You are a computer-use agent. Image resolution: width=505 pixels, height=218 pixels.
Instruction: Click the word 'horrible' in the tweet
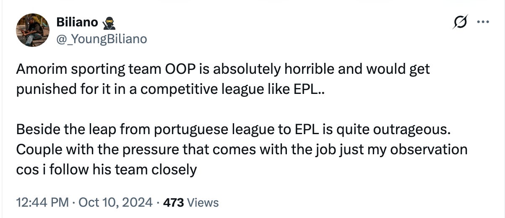pos(310,69)
